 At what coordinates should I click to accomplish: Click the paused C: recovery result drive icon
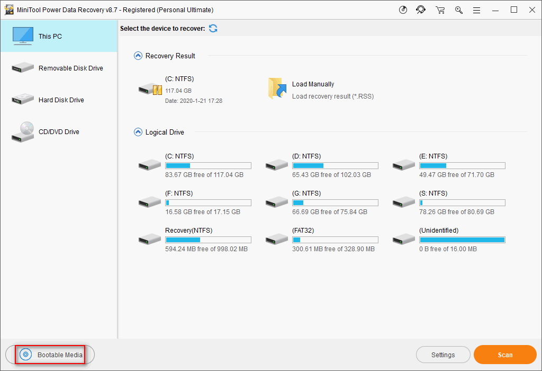pos(150,89)
